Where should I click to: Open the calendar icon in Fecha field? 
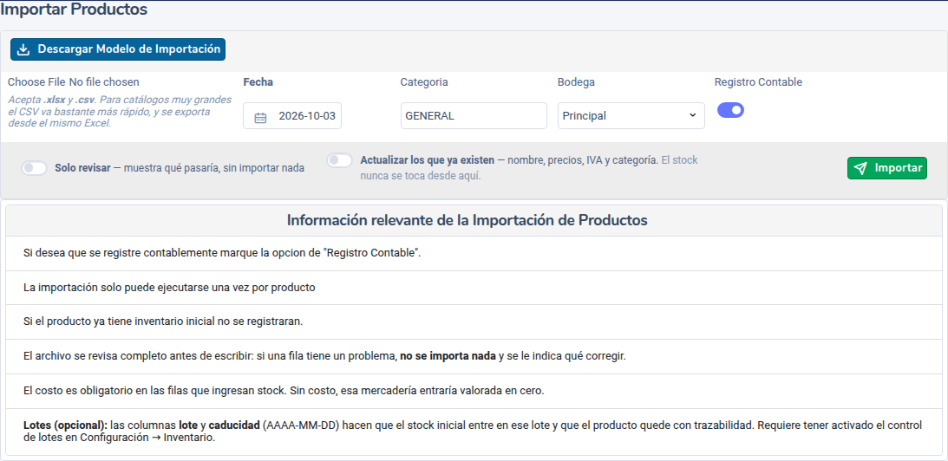point(260,117)
